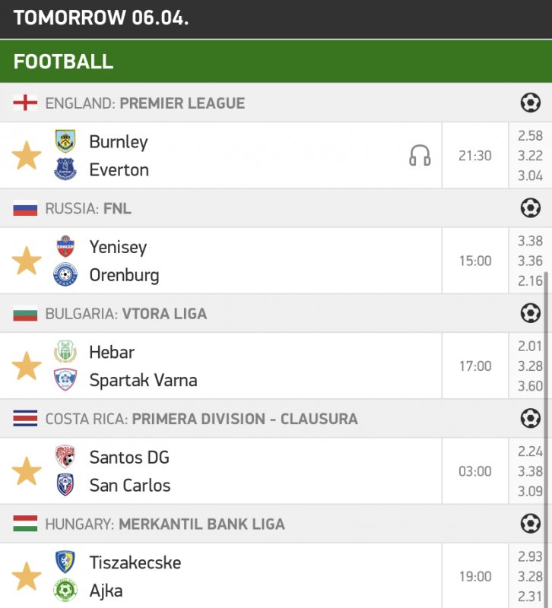
Task: Click the headphones audio icon for Burnley match
Action: (x=420, y=156)
